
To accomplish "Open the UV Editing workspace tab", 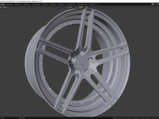I will pos(26,5).
